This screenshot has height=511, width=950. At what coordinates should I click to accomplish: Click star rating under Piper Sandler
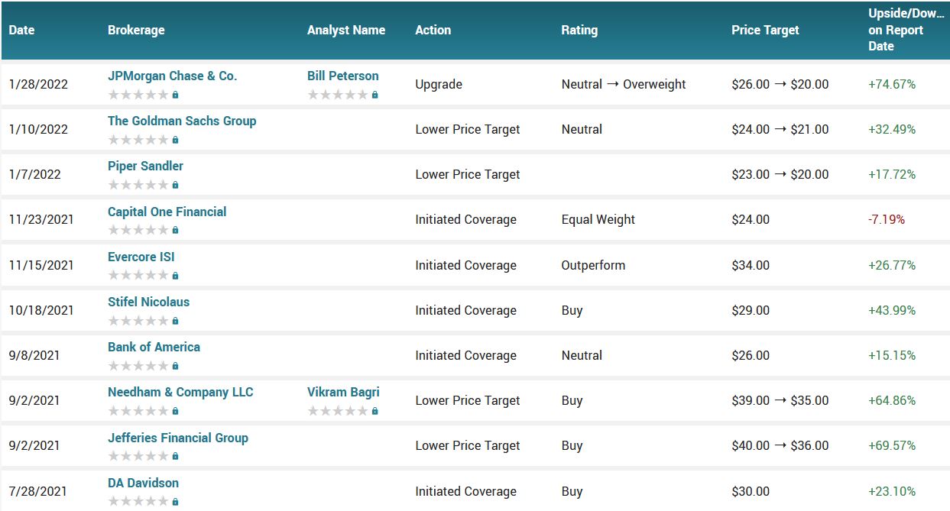(x=138, y=185)
